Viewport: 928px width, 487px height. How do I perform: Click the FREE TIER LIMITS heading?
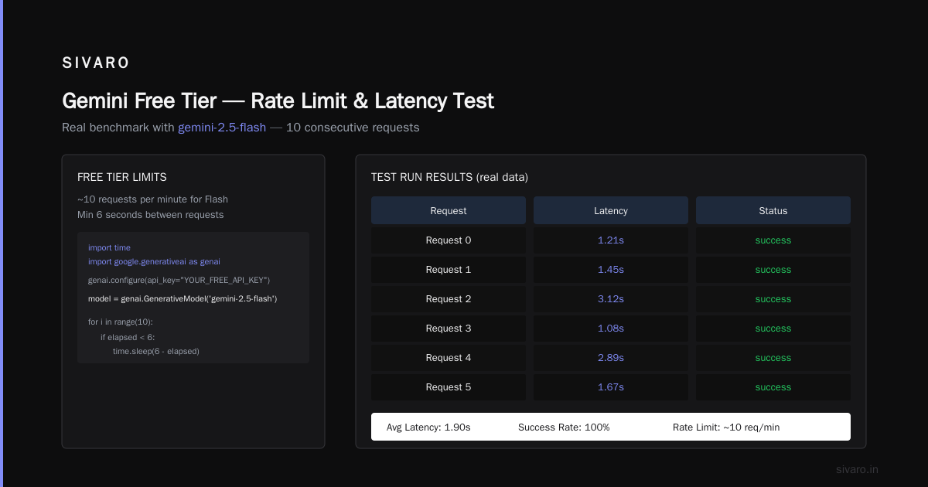point(122,177)
